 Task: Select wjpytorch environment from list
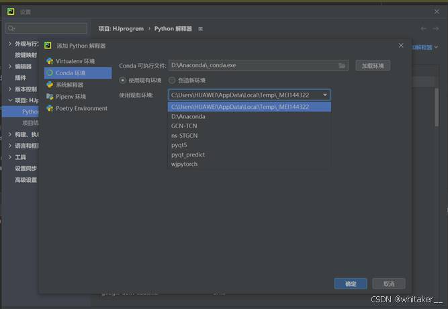[249, 164]
